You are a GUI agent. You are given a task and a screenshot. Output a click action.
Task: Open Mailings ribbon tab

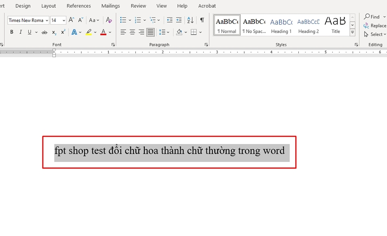[x=110, y=6]
